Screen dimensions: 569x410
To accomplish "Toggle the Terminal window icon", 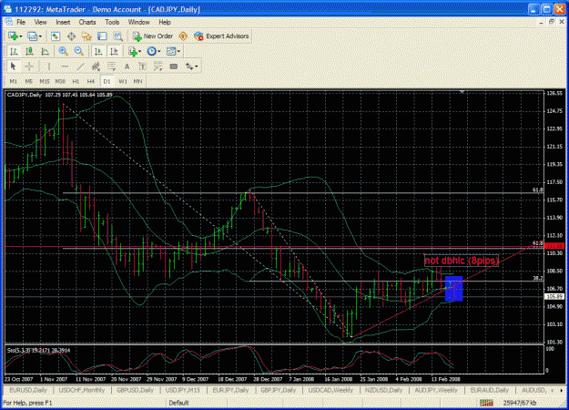I will click(102, 36).
